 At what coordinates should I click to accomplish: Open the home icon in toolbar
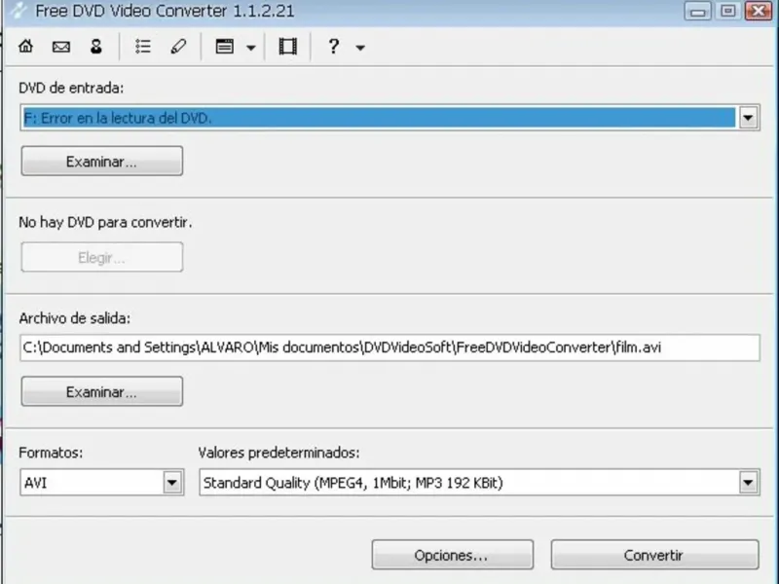click(x=26, y=47)
